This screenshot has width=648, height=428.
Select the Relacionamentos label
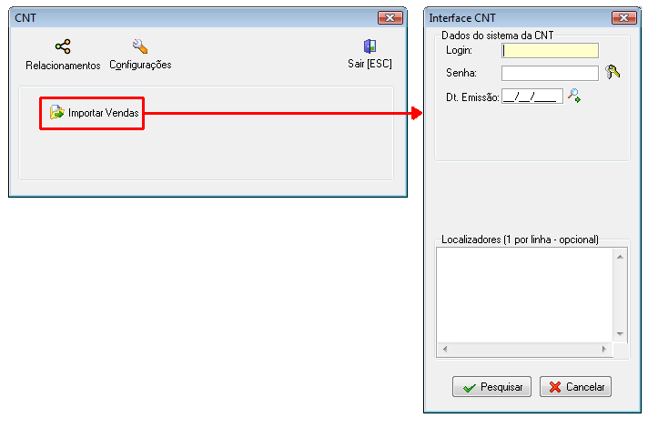63,66
